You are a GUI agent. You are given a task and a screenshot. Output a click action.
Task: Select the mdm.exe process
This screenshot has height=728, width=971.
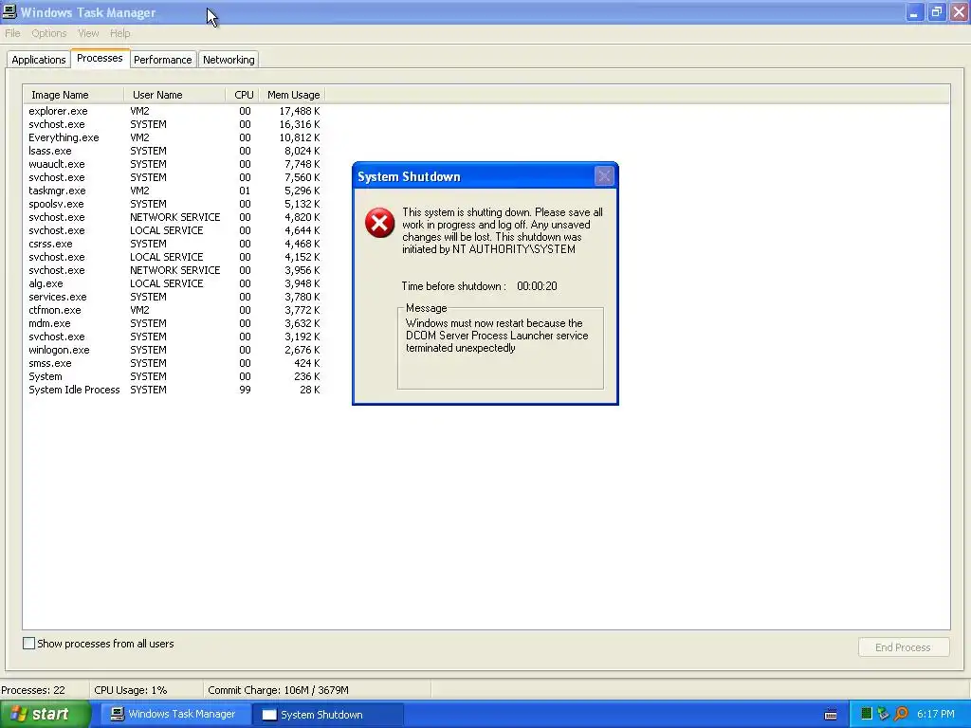[x=174, y=323]
